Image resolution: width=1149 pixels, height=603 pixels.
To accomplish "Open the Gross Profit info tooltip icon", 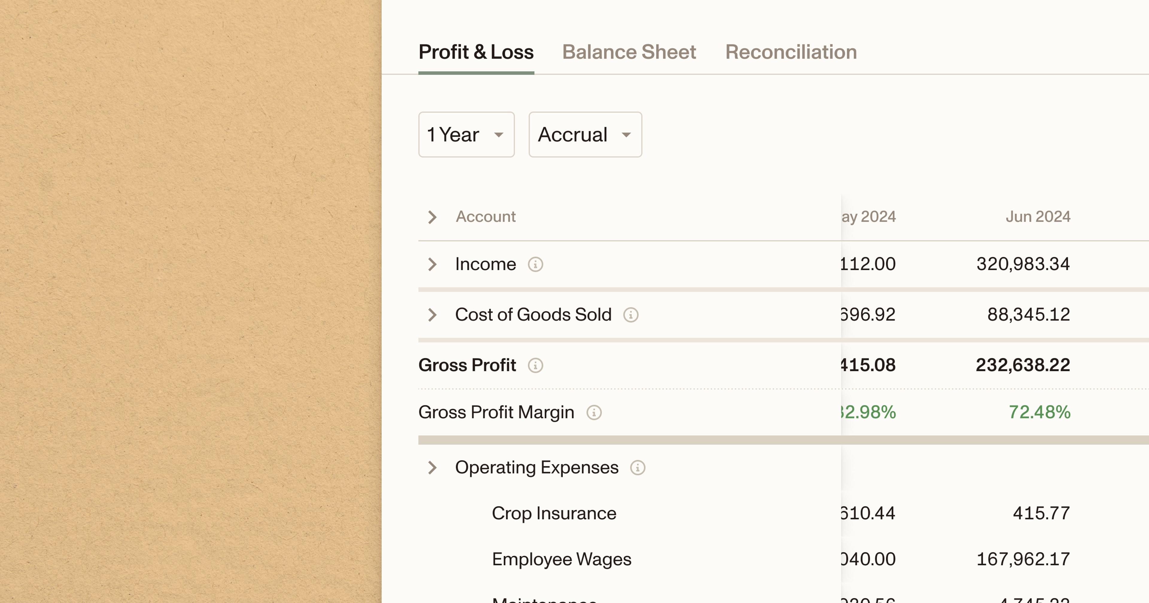I will [x=535, y=365].
